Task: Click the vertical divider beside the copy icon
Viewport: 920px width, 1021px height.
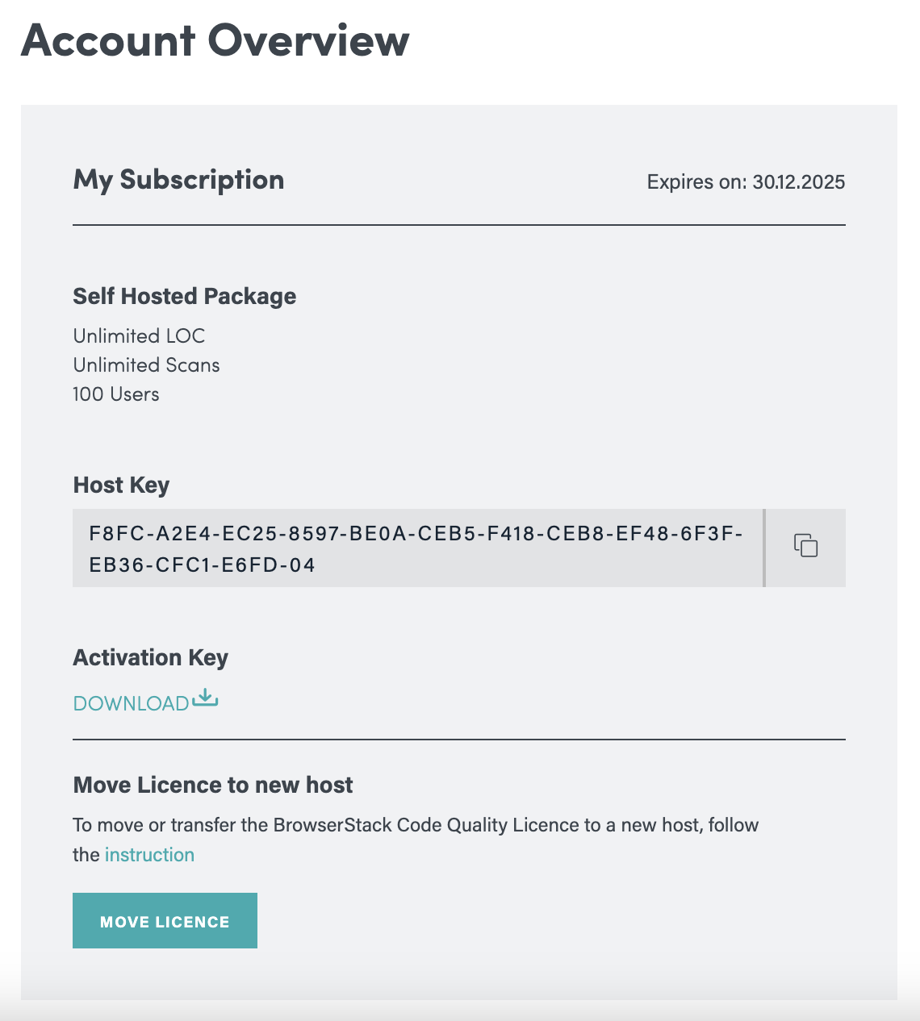Action: coord(763,548)
